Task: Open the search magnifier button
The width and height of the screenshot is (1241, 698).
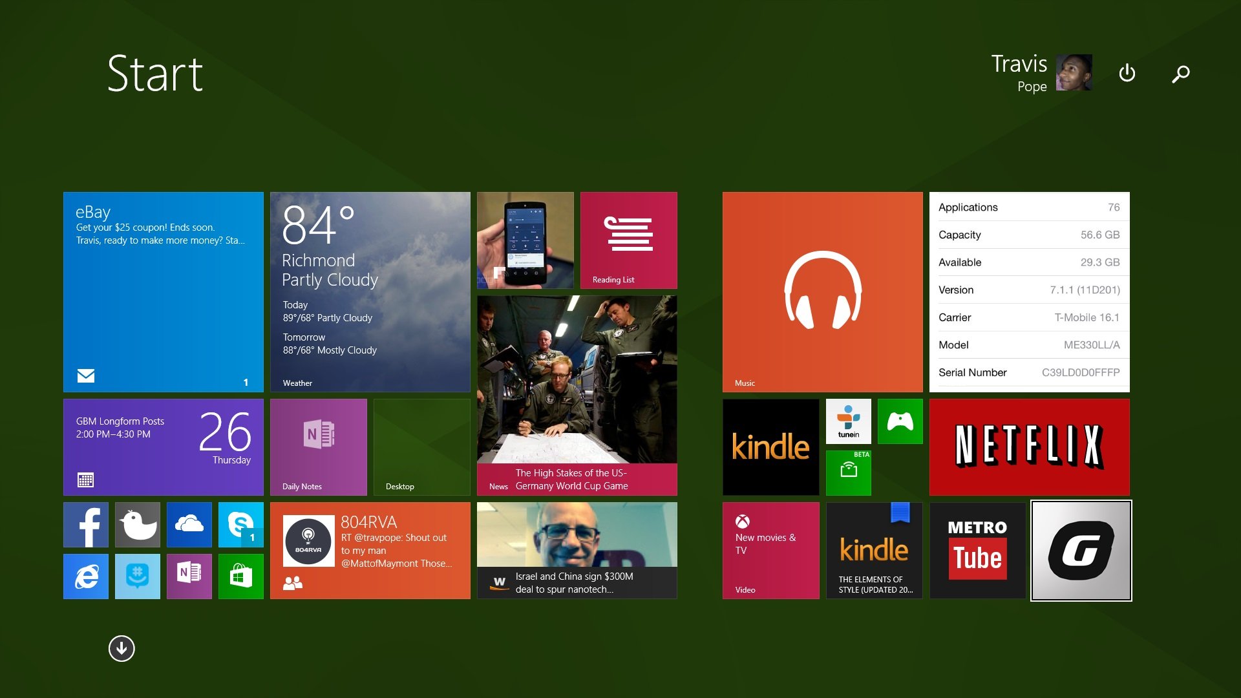Action: tap(1181, 74)
